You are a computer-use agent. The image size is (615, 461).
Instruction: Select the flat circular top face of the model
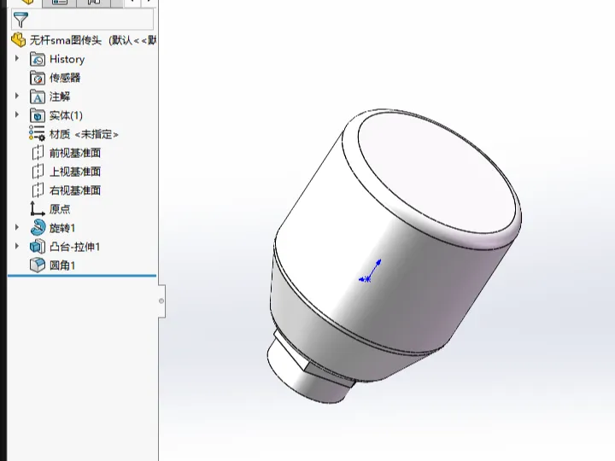click(437, 172)
